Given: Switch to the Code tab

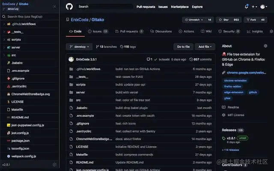Looking at the screenshot, I should (75, 31).
